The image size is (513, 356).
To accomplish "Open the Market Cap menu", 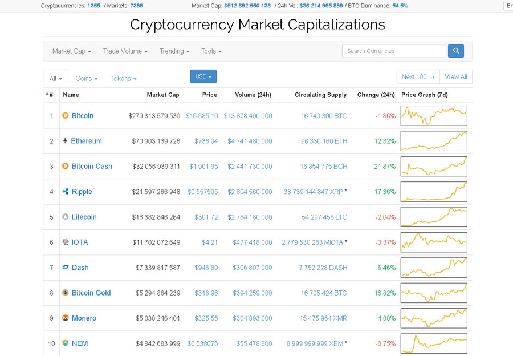I will (x=72, y=51).
